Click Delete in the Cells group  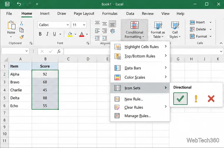[x=200, y=29]
